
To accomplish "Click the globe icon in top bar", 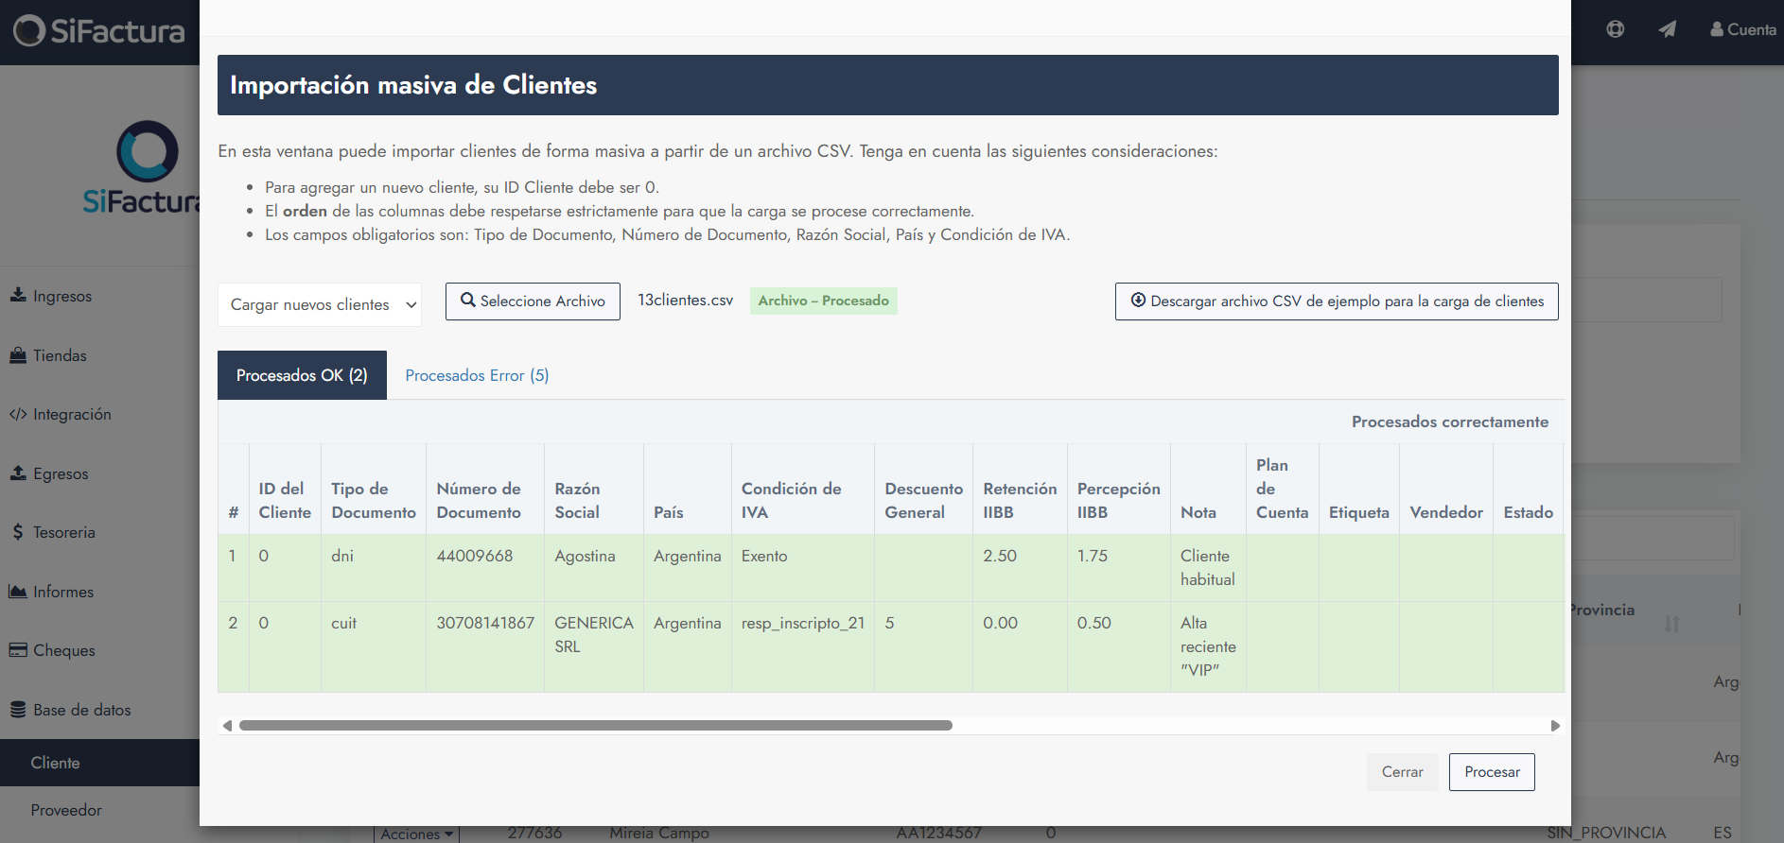I will 1615,29.
